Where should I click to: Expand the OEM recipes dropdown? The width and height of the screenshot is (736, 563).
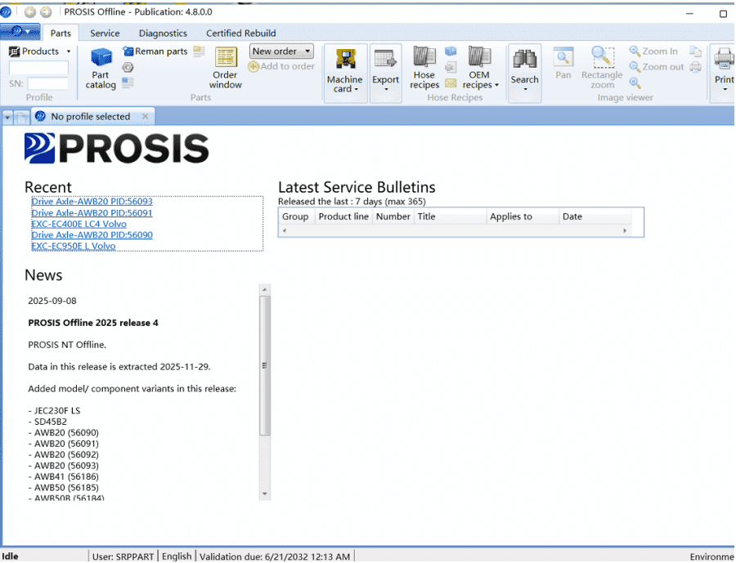pyautogui.click(x=496, y=86)
